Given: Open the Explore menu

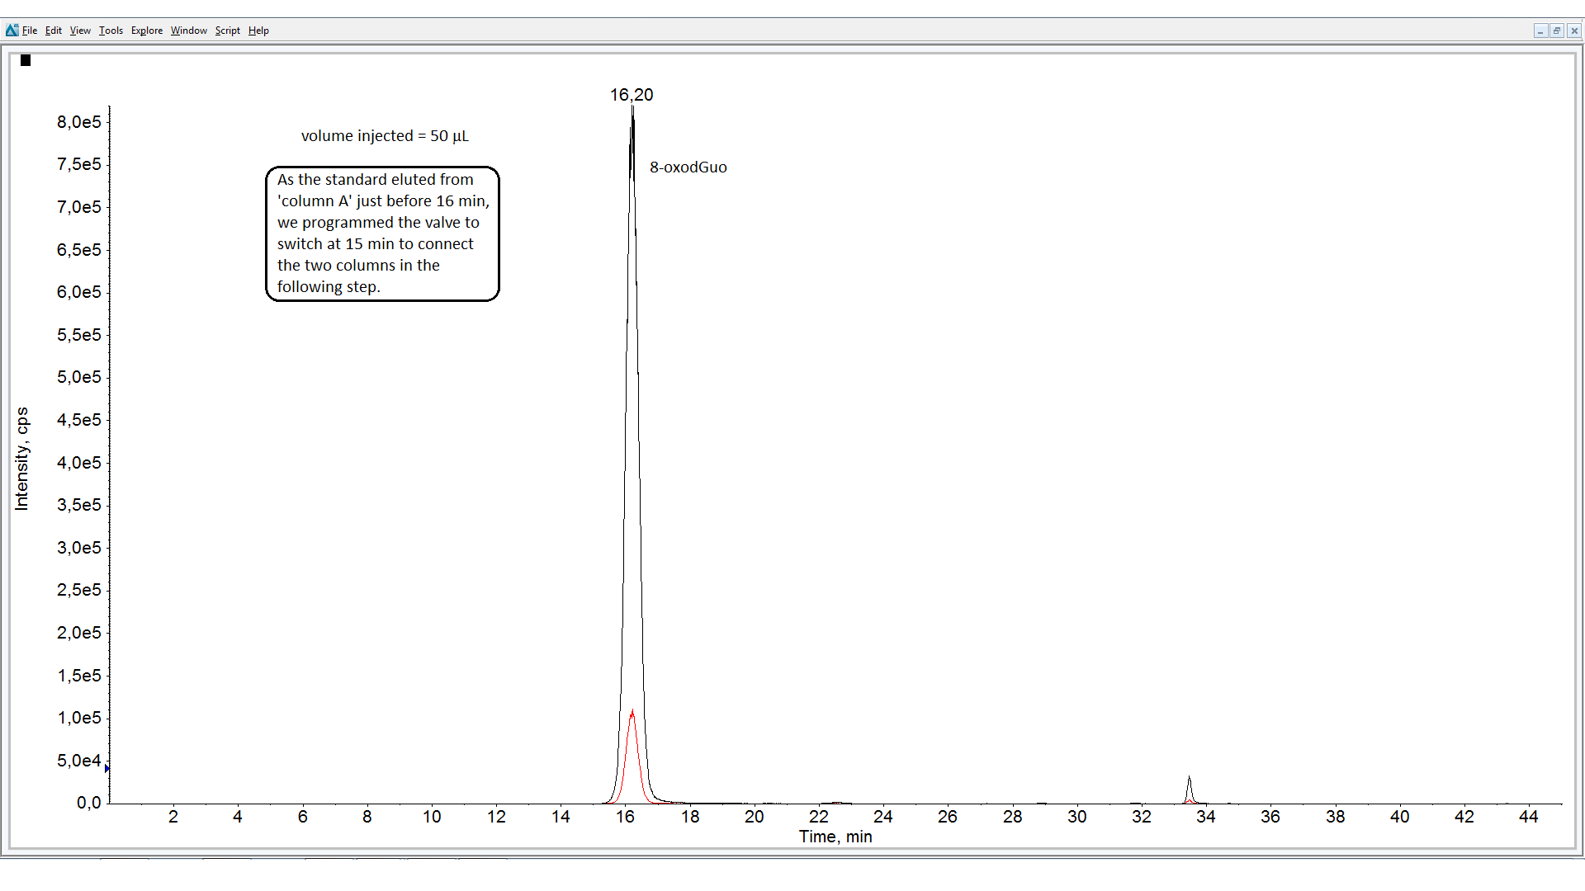Looking at the screenshot, I should click(x=147, y=31).
